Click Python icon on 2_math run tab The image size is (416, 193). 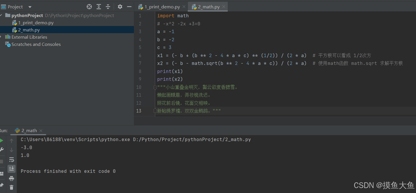17,130
